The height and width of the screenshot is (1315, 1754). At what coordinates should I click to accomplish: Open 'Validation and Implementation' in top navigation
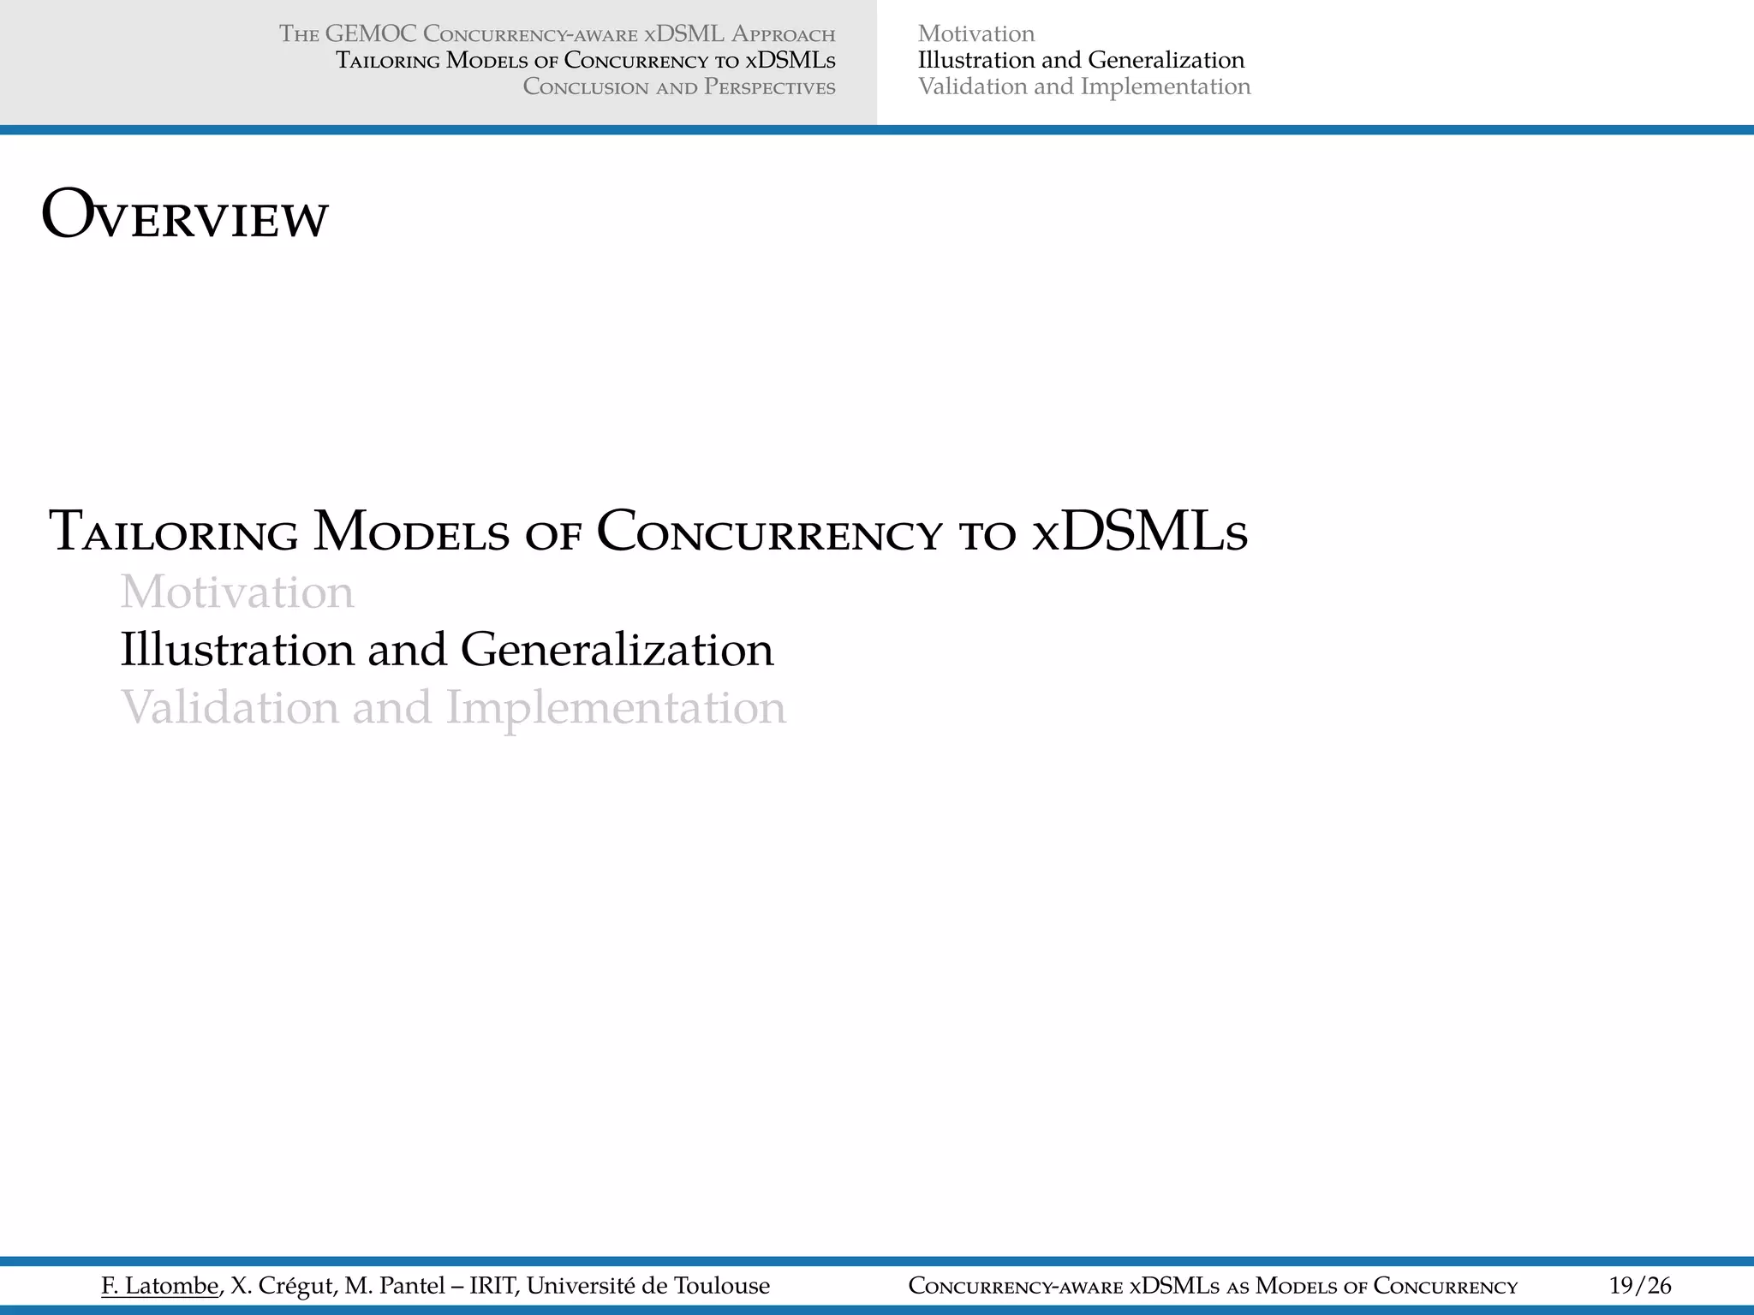pos(1084,86)
